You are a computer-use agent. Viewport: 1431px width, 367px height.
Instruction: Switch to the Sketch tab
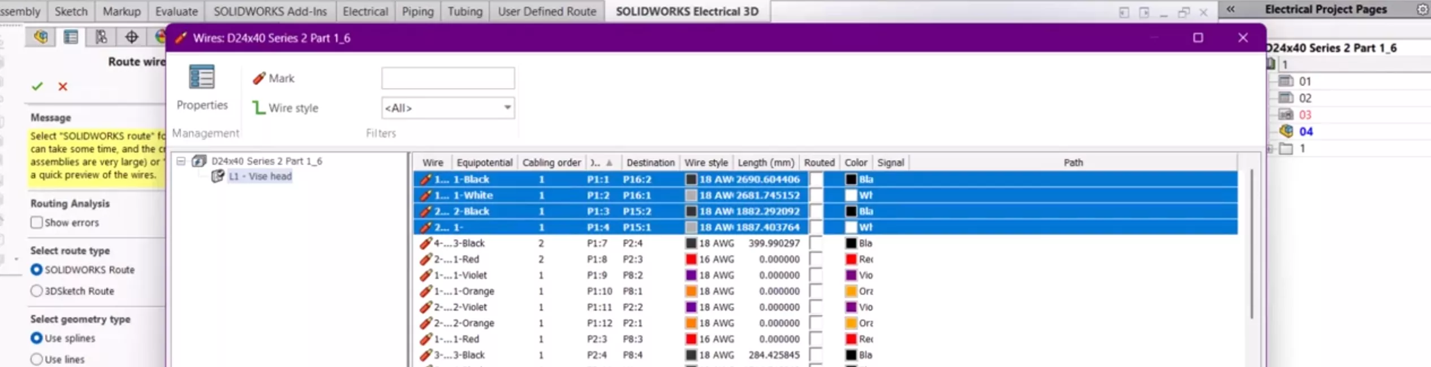(71, 11)
